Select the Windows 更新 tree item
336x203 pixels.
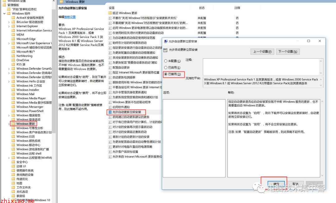click(x=26, y=124)
